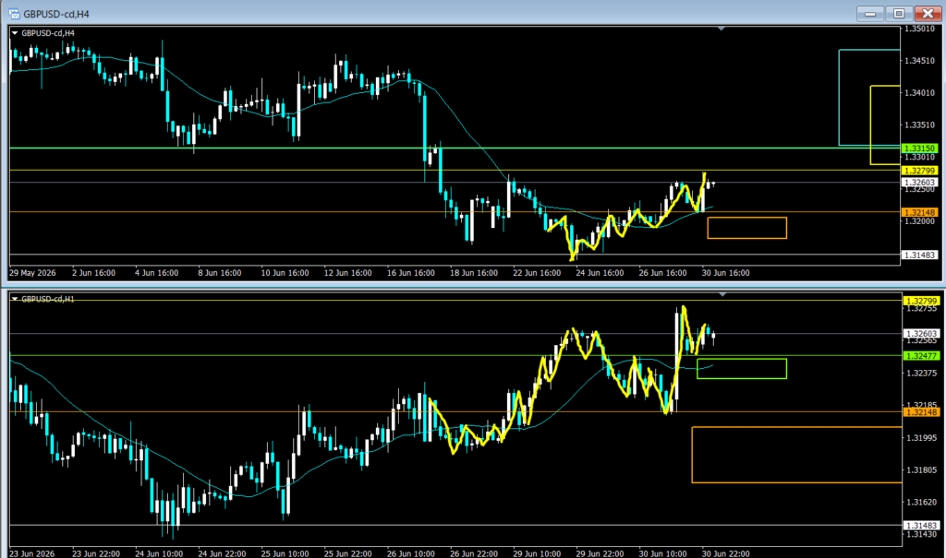Image resolution: width=946 pixels, height=558 pixels.
Task: Select the orange 1.32148 tag on H4 chart
Action: [919, 212]
